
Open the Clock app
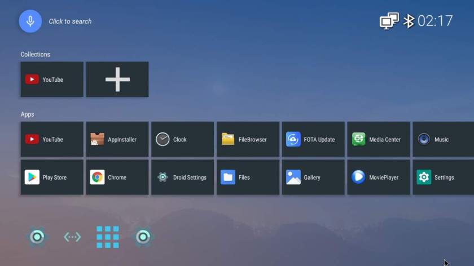(x=183, y=139)
